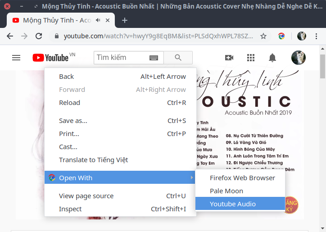Open the create video camera icon
The image size is (326, 232).
click(229, 58)
